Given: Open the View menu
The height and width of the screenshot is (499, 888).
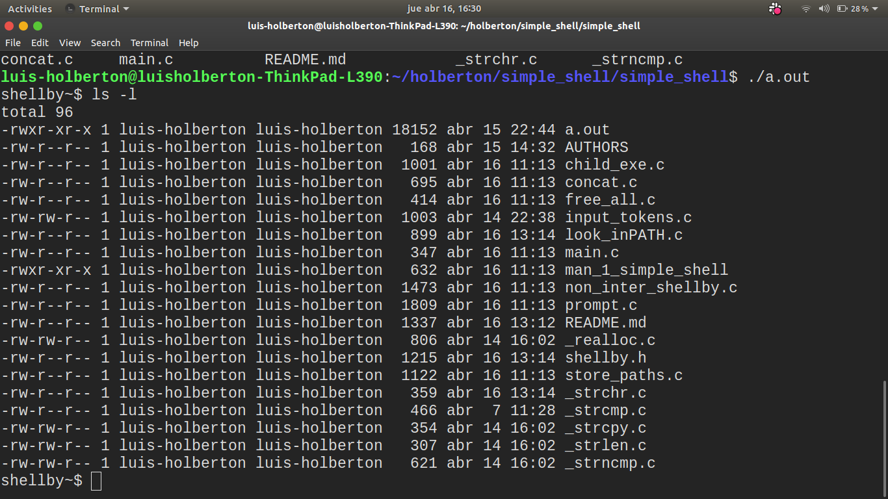Looking at the screenshot, I should 70,43.
